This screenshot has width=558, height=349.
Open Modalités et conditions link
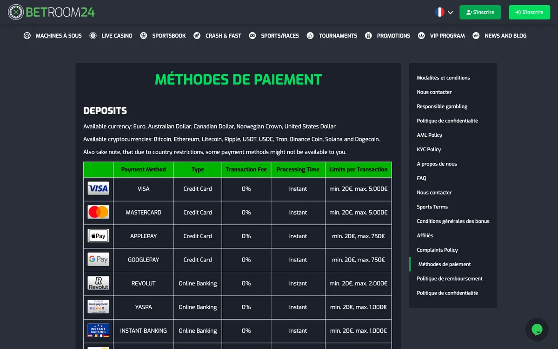pyautogui.click(x=443, y=78)
